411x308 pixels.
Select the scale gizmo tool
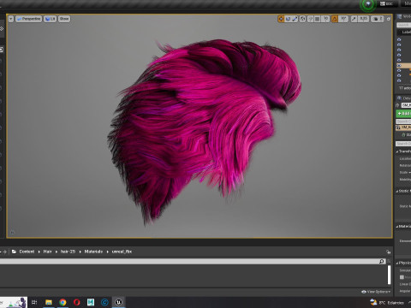pos(295,19)
